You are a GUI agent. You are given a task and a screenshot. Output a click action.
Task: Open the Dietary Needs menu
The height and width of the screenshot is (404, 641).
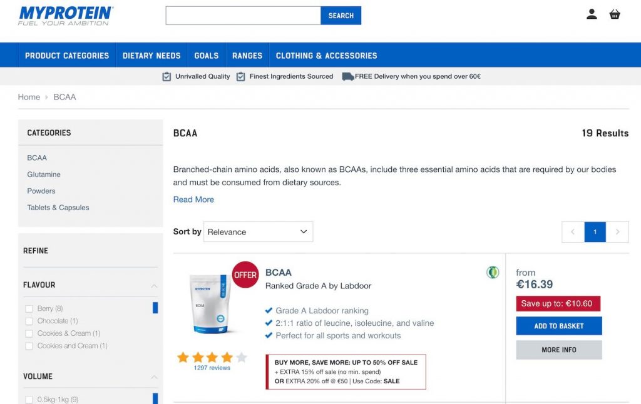coord(151,55)
